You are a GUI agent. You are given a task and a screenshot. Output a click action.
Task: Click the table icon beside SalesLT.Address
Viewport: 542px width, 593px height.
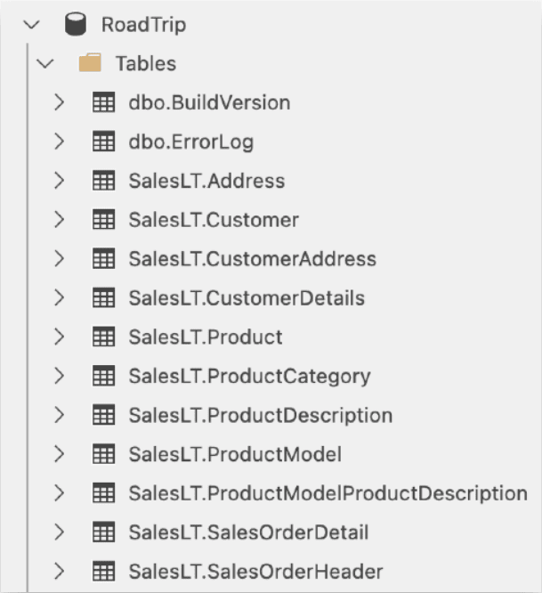(x=103, y=181)
